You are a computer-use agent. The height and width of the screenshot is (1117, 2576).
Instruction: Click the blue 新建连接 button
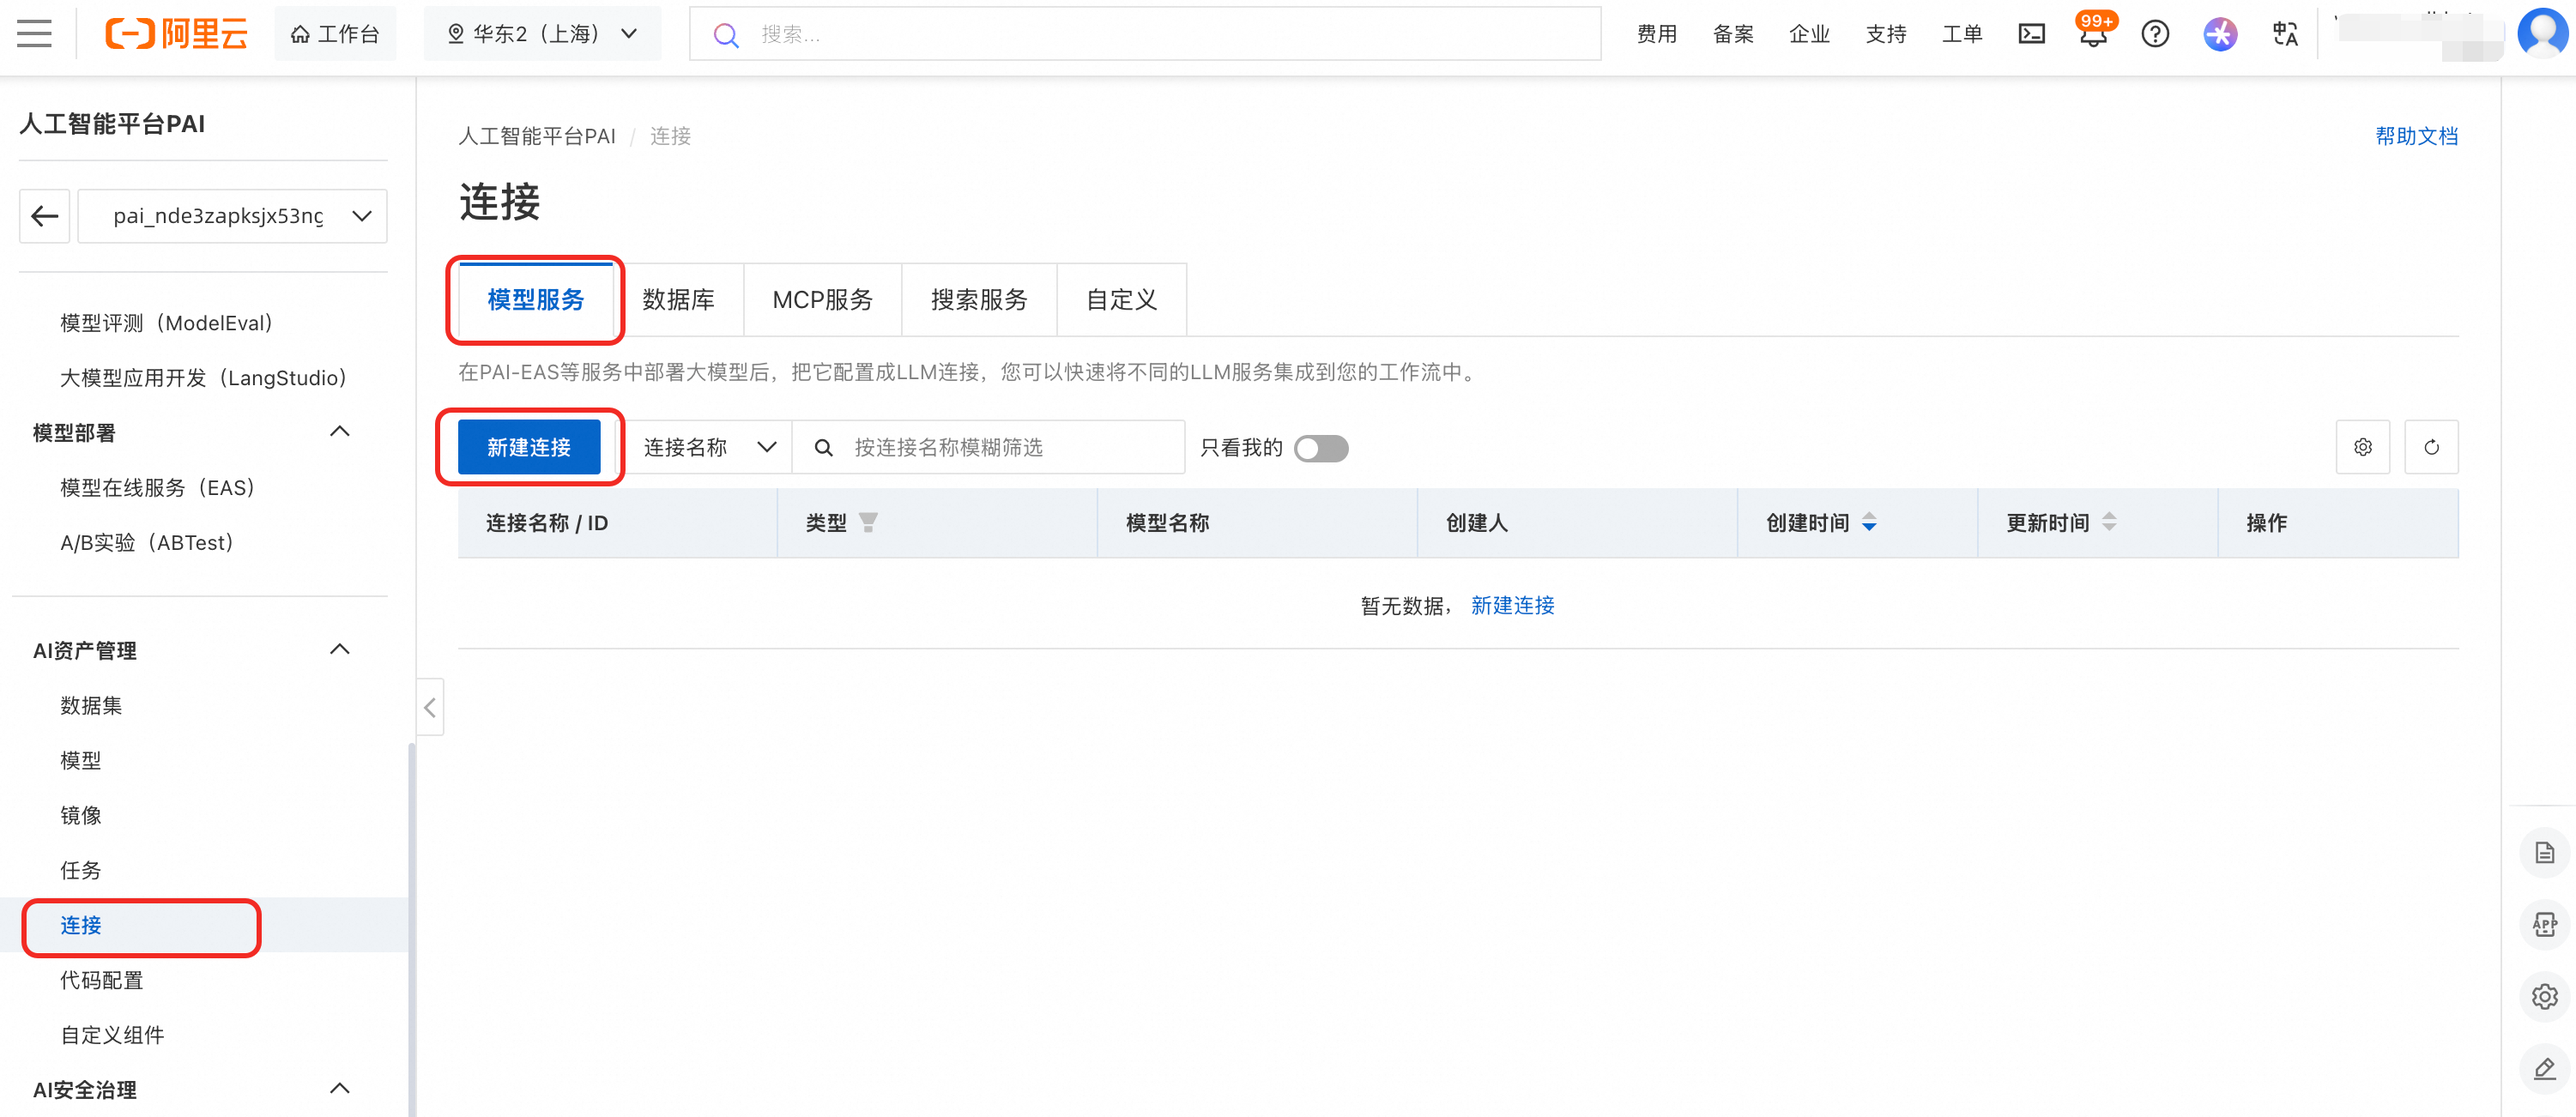point(528,447)
